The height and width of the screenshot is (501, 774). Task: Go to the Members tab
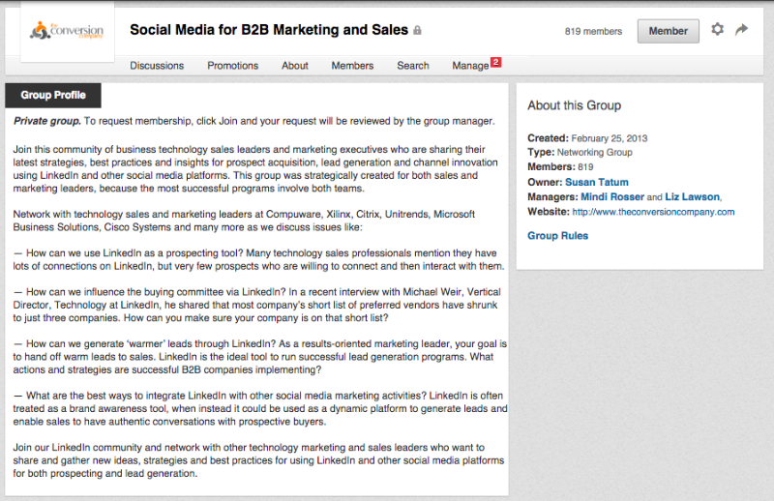click(352, 66)
